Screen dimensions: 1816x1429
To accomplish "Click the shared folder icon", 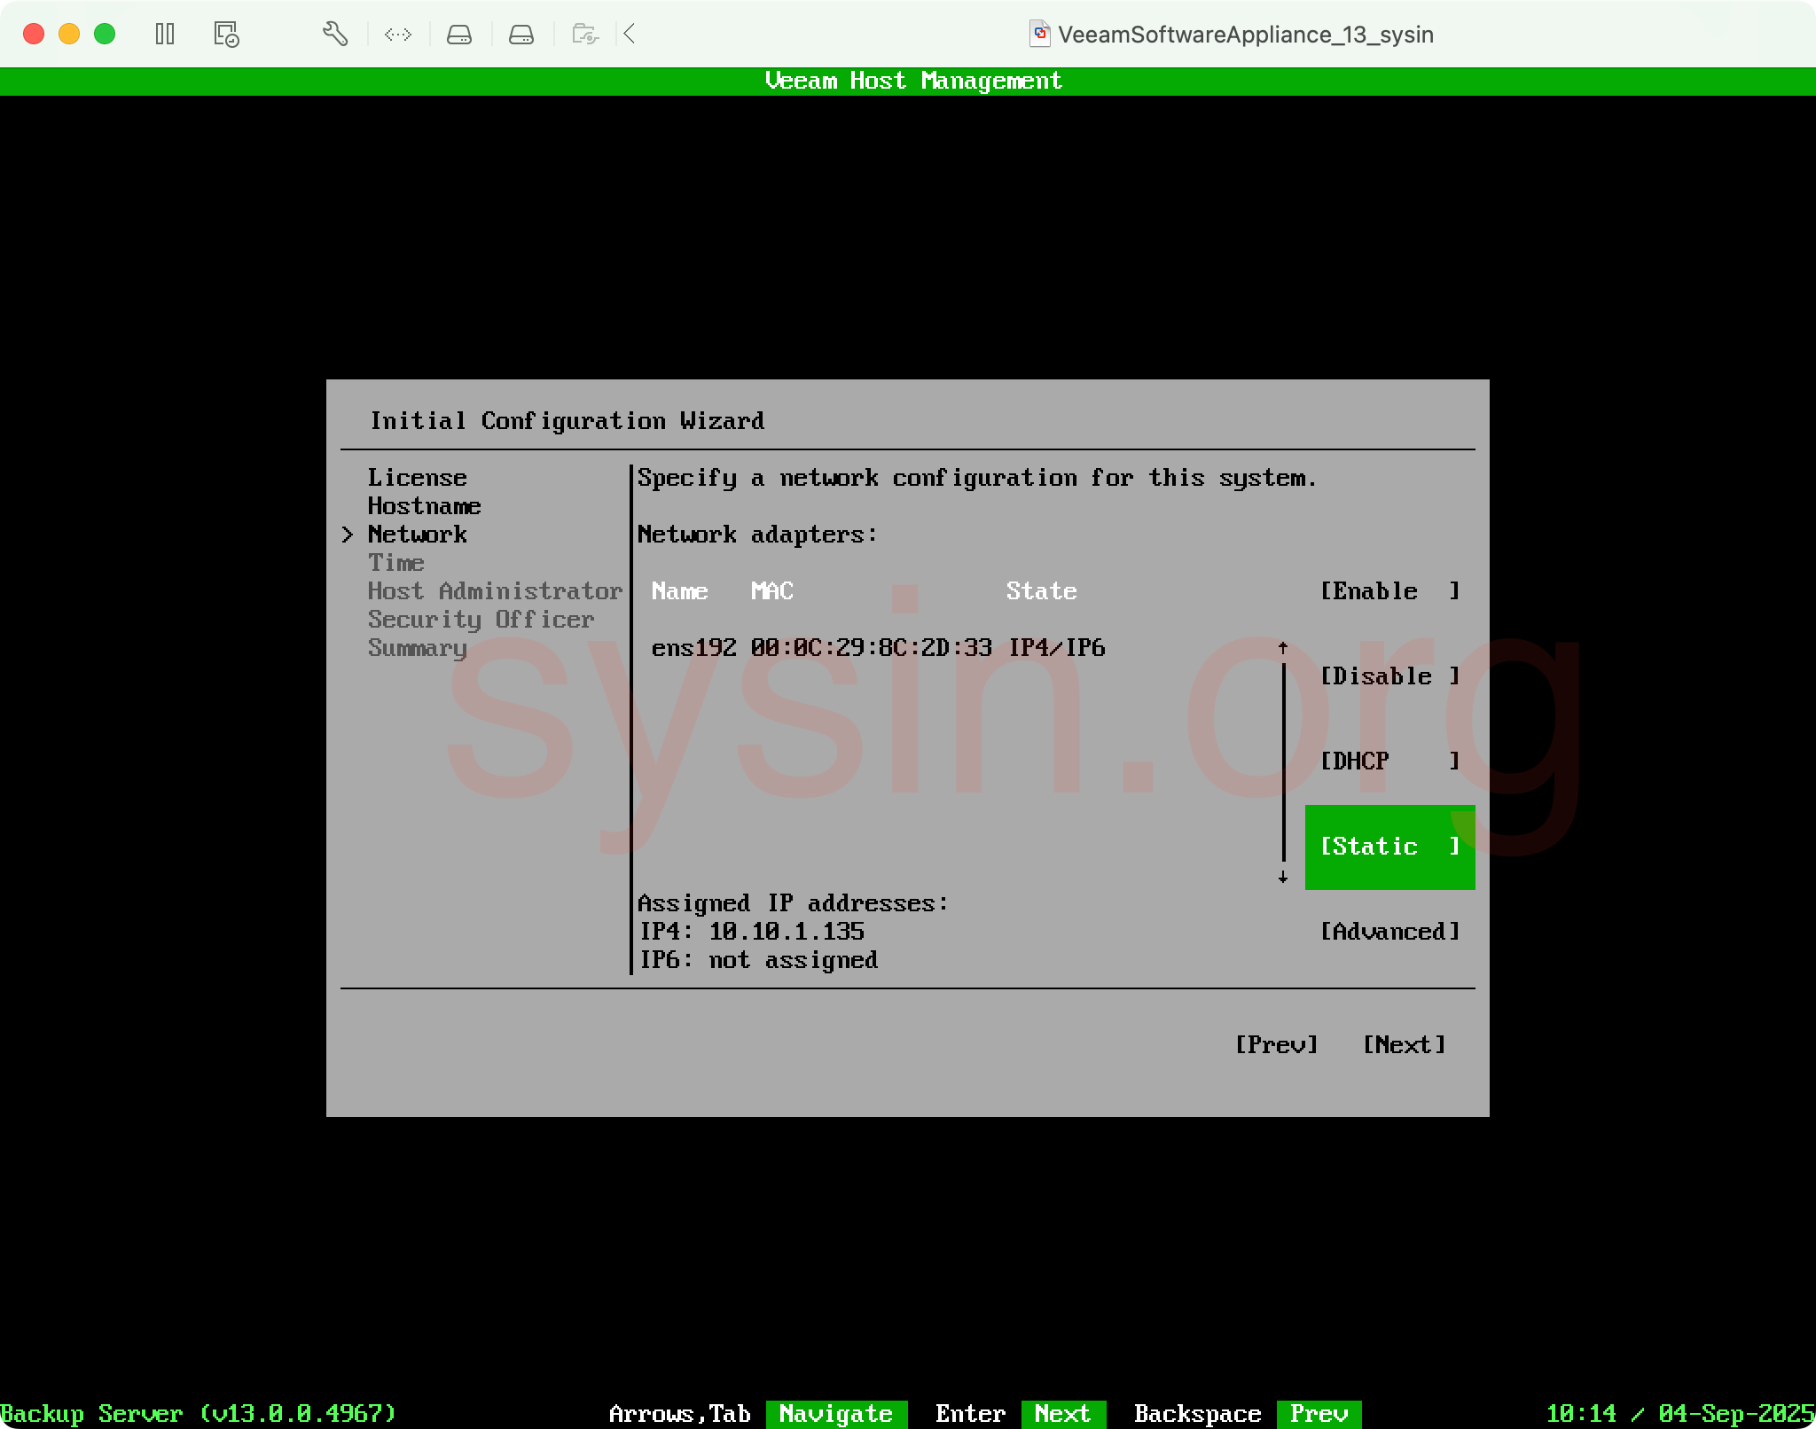I will 585,35.
